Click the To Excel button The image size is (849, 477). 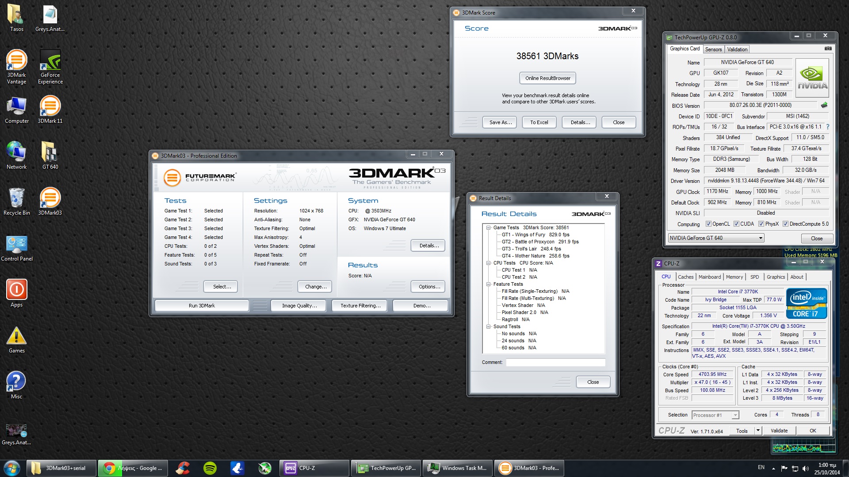coord(539,122)
